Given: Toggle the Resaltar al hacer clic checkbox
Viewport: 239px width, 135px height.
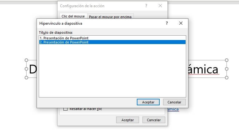Looking at the screenshot, I should [65, 109].
